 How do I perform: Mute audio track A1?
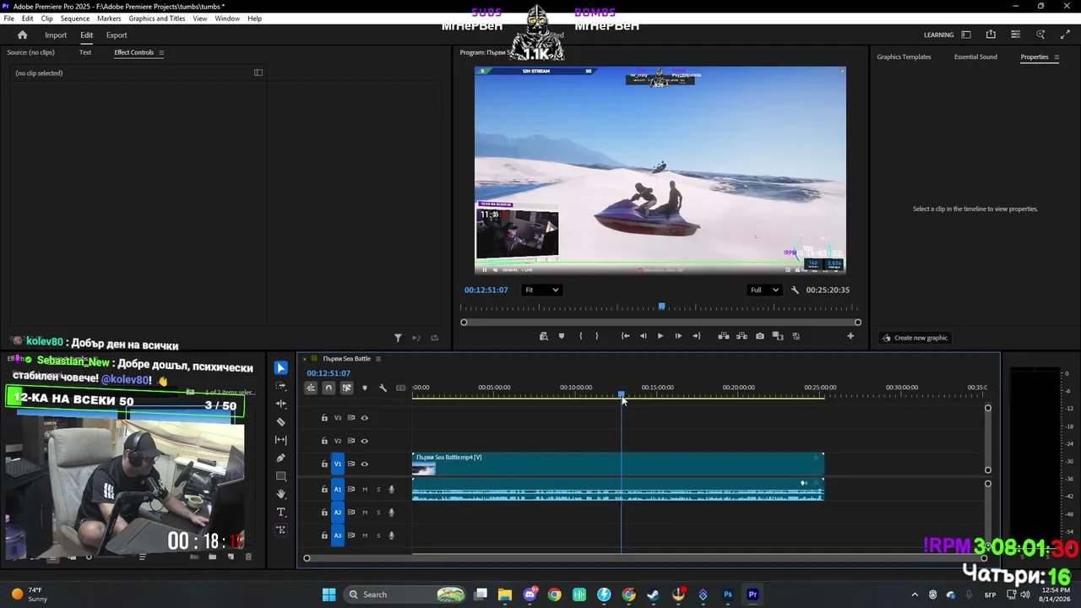click(365, 490)
